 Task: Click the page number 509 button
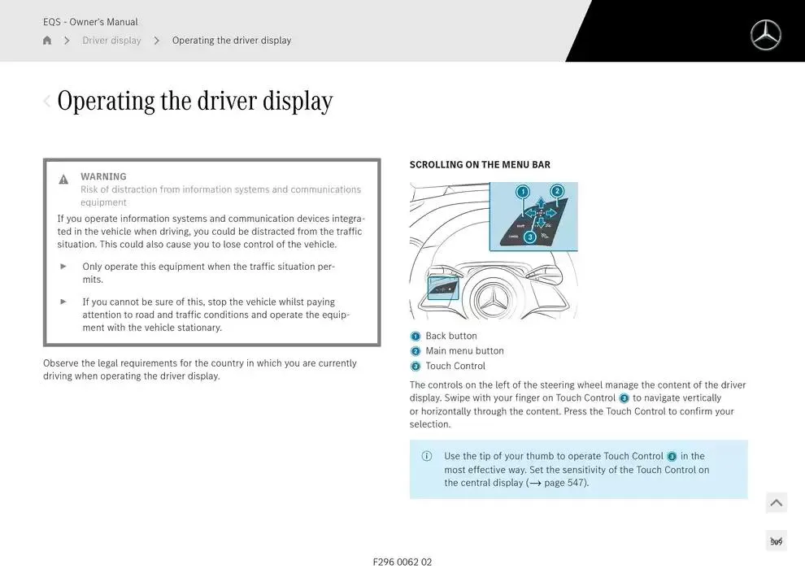776,540
